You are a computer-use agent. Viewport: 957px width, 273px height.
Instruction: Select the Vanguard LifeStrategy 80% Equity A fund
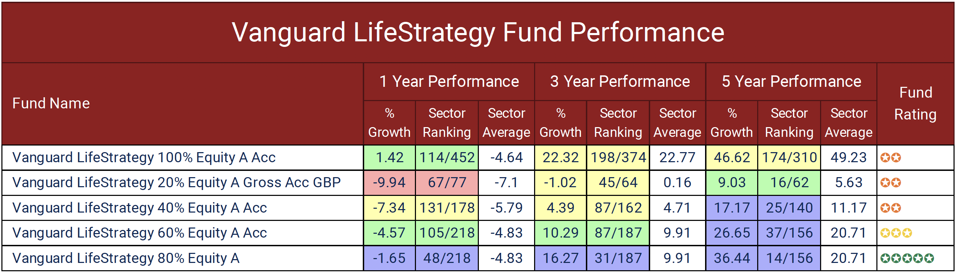click(x=125, y=258)
